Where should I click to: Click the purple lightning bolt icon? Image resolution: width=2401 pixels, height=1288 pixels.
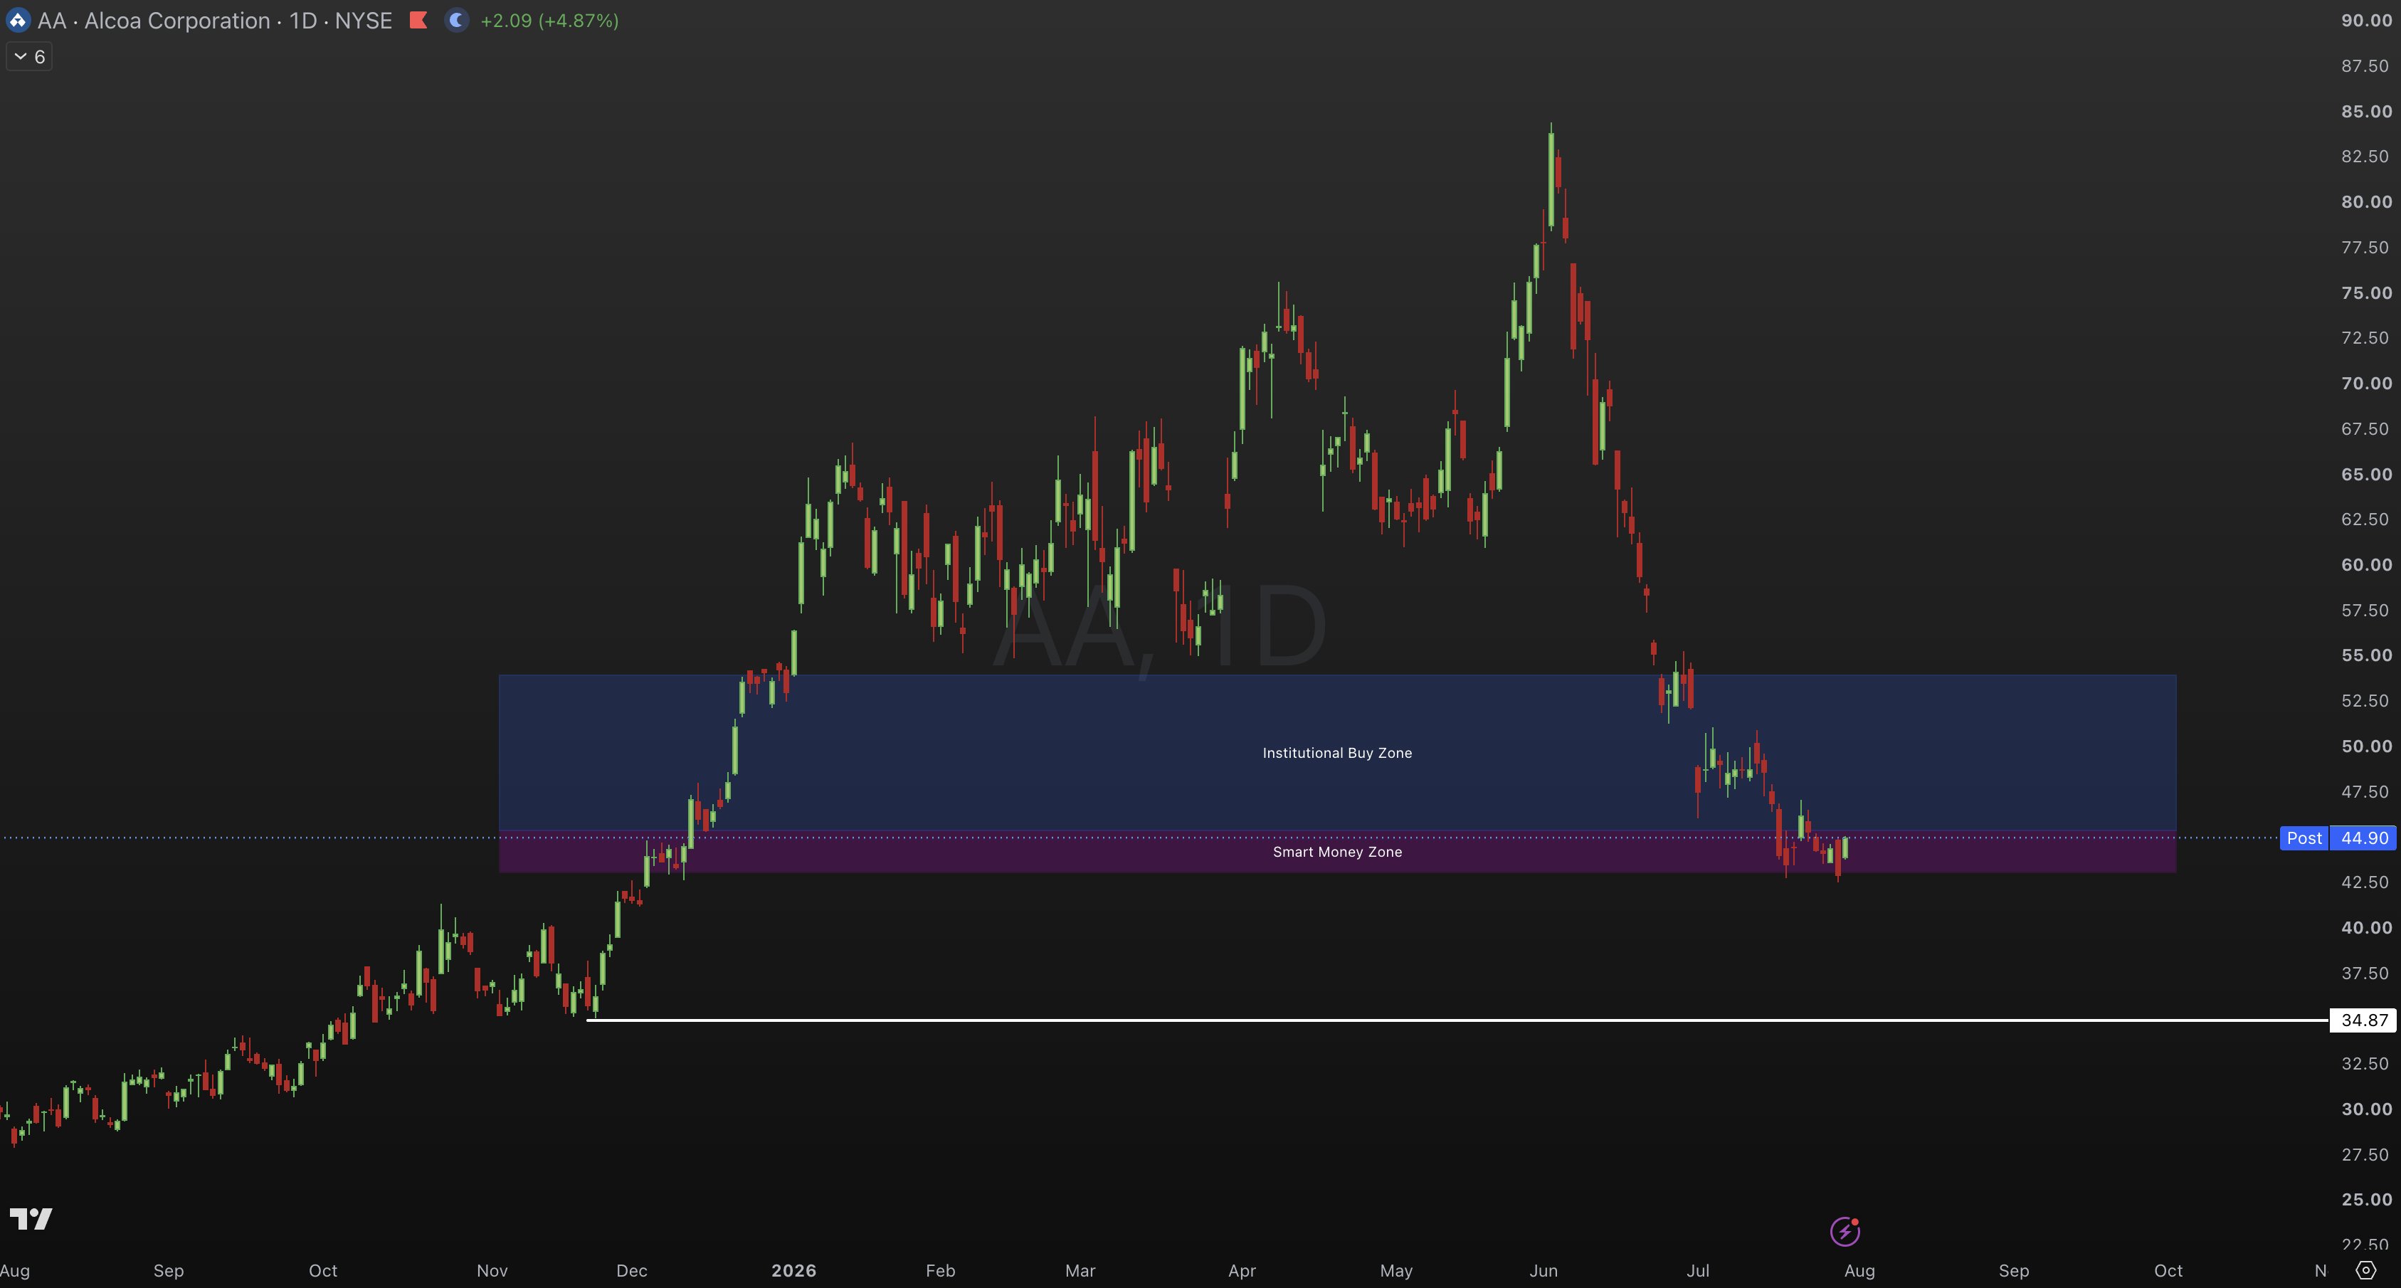1845,1231
